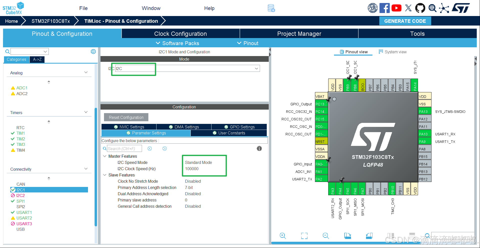This screenshot has width=480, height=248.
Task: Fit the chip to the view
Action: pos(304,236)
